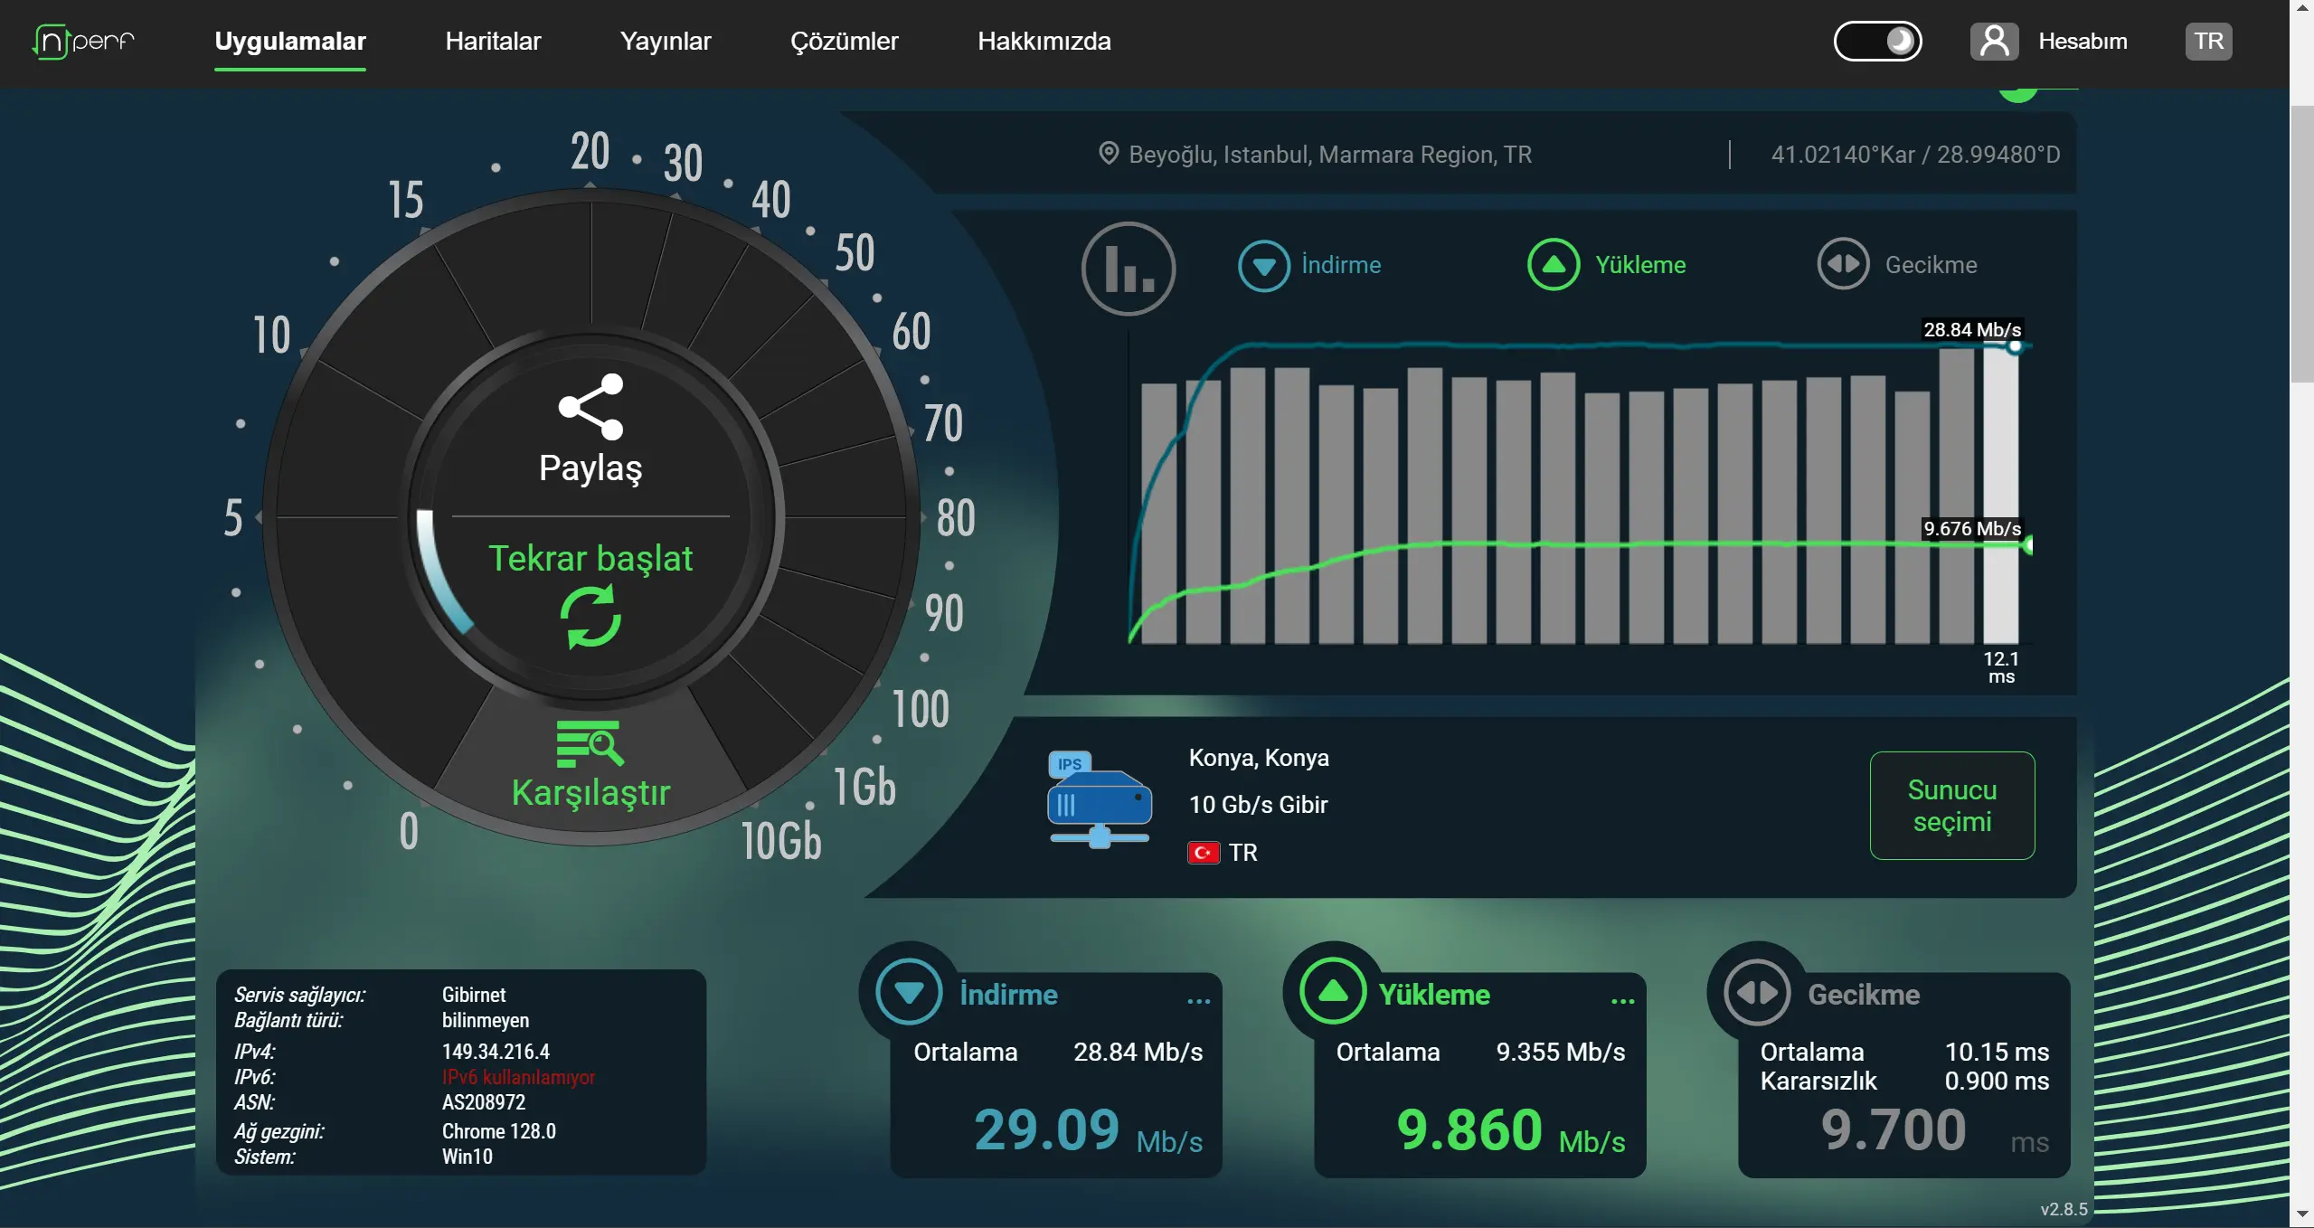Open Hesabım account link
Viewport: 2314px width, 1228px height.
point(2082,42)
